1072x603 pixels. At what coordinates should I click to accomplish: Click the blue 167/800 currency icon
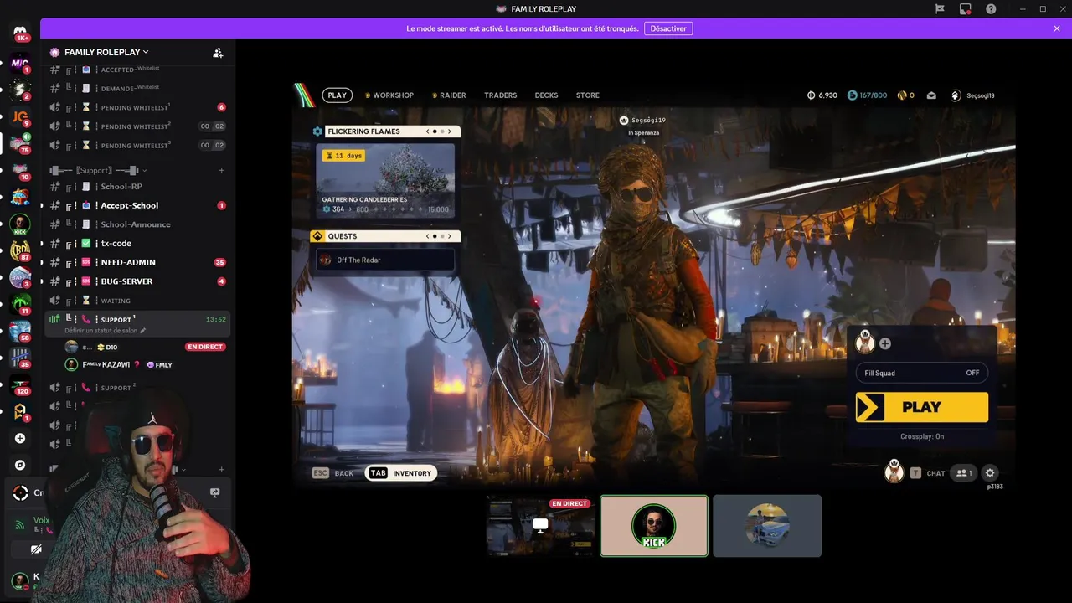pos(852,95)
